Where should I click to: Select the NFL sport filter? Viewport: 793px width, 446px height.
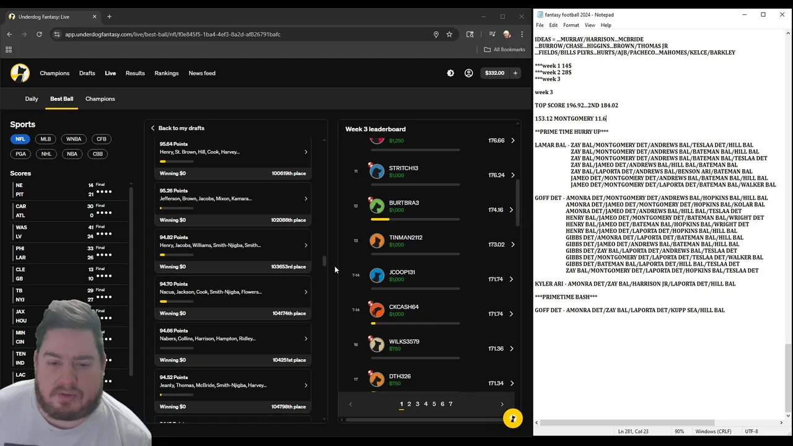pyautogui.click(x=20, y=139)
